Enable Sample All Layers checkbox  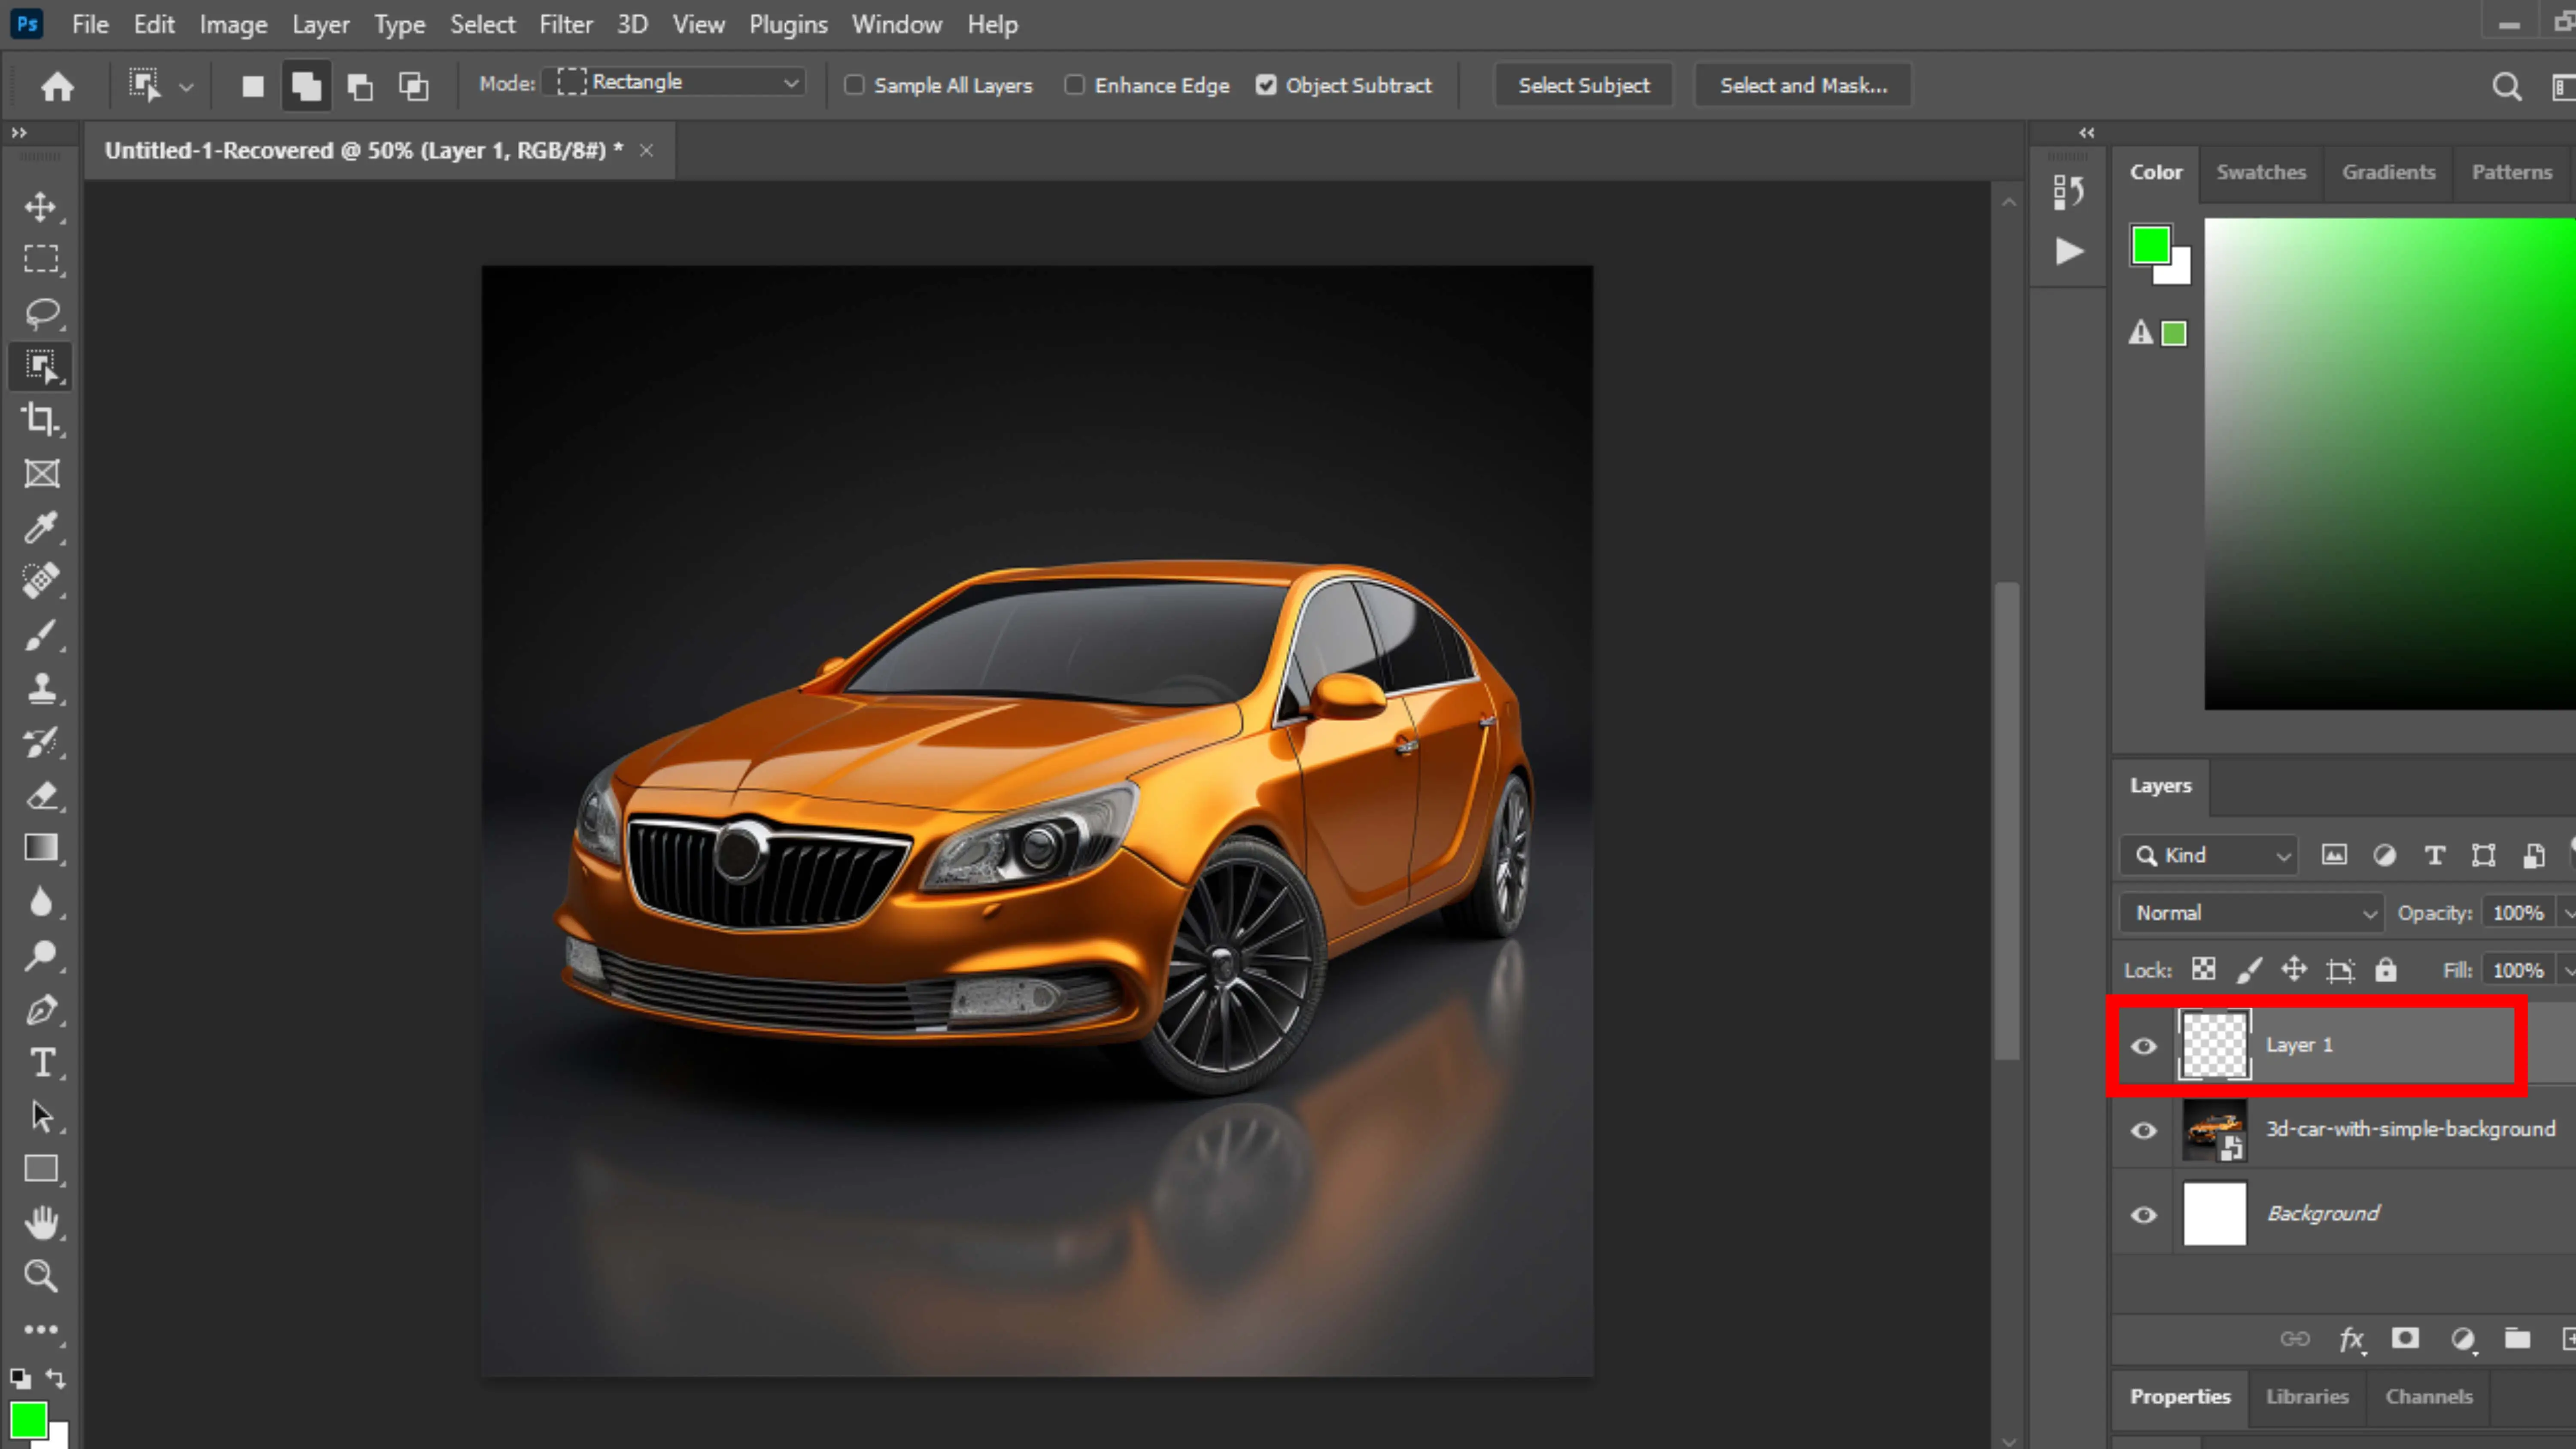[x=854, y=85]
